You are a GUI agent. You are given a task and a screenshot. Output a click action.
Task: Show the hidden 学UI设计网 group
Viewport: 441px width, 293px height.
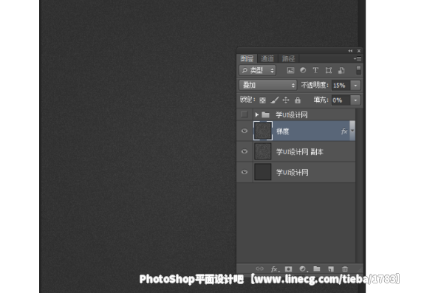click(244, 114)
